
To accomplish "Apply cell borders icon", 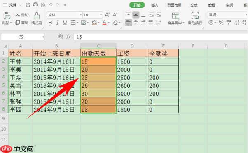I will (73, 23).
